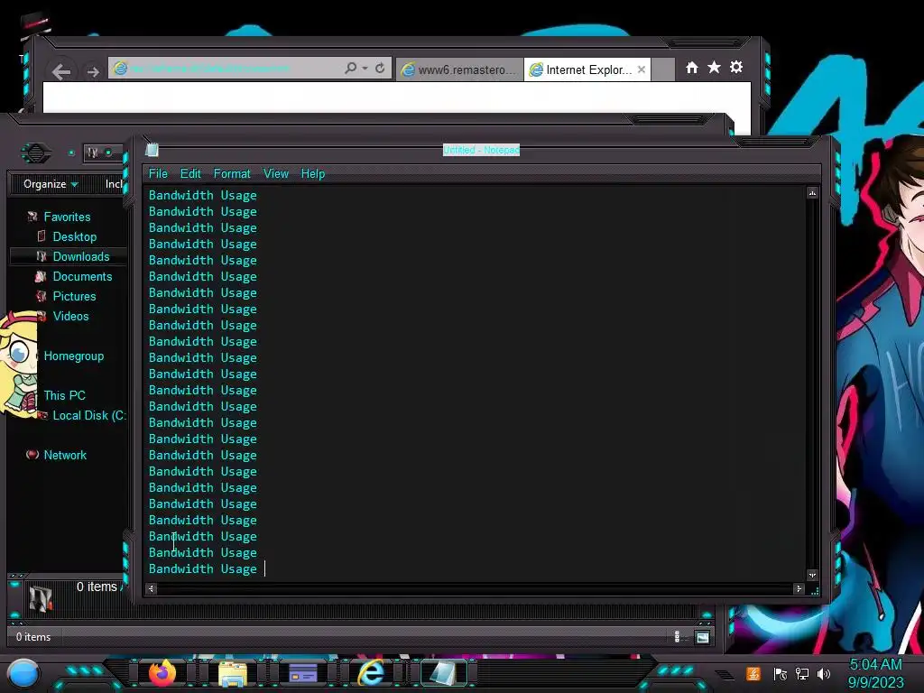
Task: Click the Back arrow in Internet Explorer
Action: tap(61, 72)
